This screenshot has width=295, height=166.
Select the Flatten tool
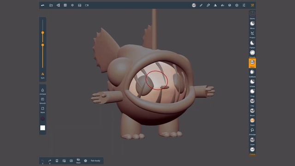[x=252, y=44]
